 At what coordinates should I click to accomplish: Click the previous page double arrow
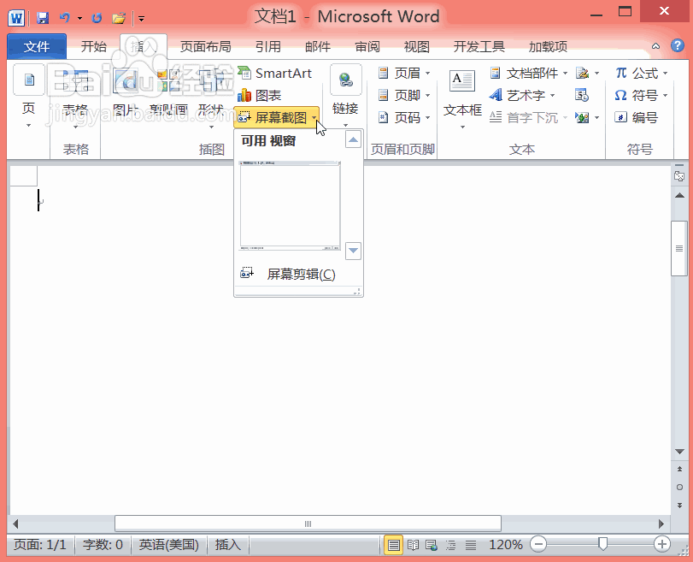tap(679, 469)
